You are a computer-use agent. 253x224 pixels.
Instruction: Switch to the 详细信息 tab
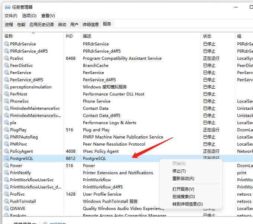pyautogui.click(x=91, y=25)
